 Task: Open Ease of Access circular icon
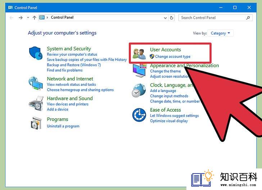pyautogui.click(x=139, y=115)
